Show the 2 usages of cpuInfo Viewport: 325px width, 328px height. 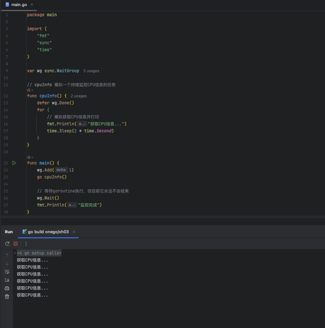pyautogui.click(x=79, y=96)
